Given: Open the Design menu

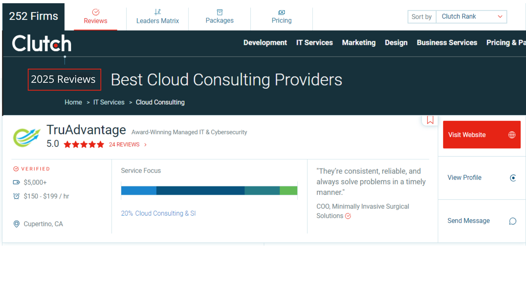Looking at the screenshot, I should coord(396,43).
